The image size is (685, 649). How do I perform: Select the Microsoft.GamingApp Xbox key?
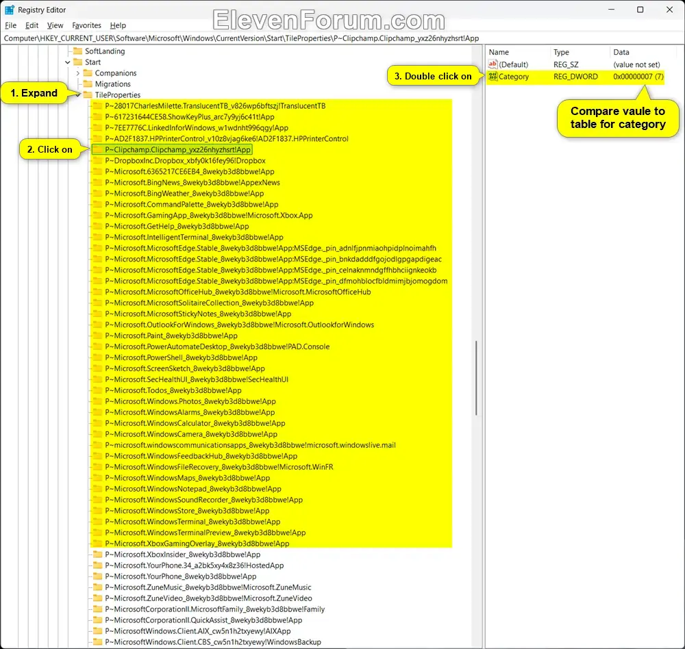point(209,216)
